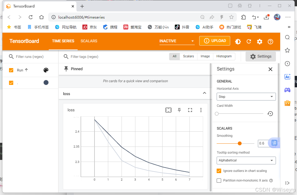Reload the browser page
The image size is (297, 195).
30,17
